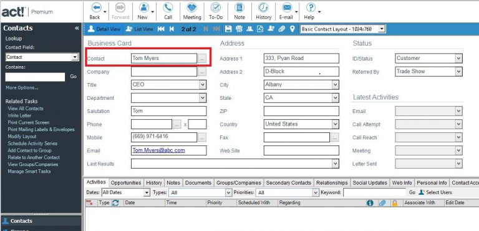Open the History record icon
The width and height of the screenshot is (479, 231).
pos(263,7)
